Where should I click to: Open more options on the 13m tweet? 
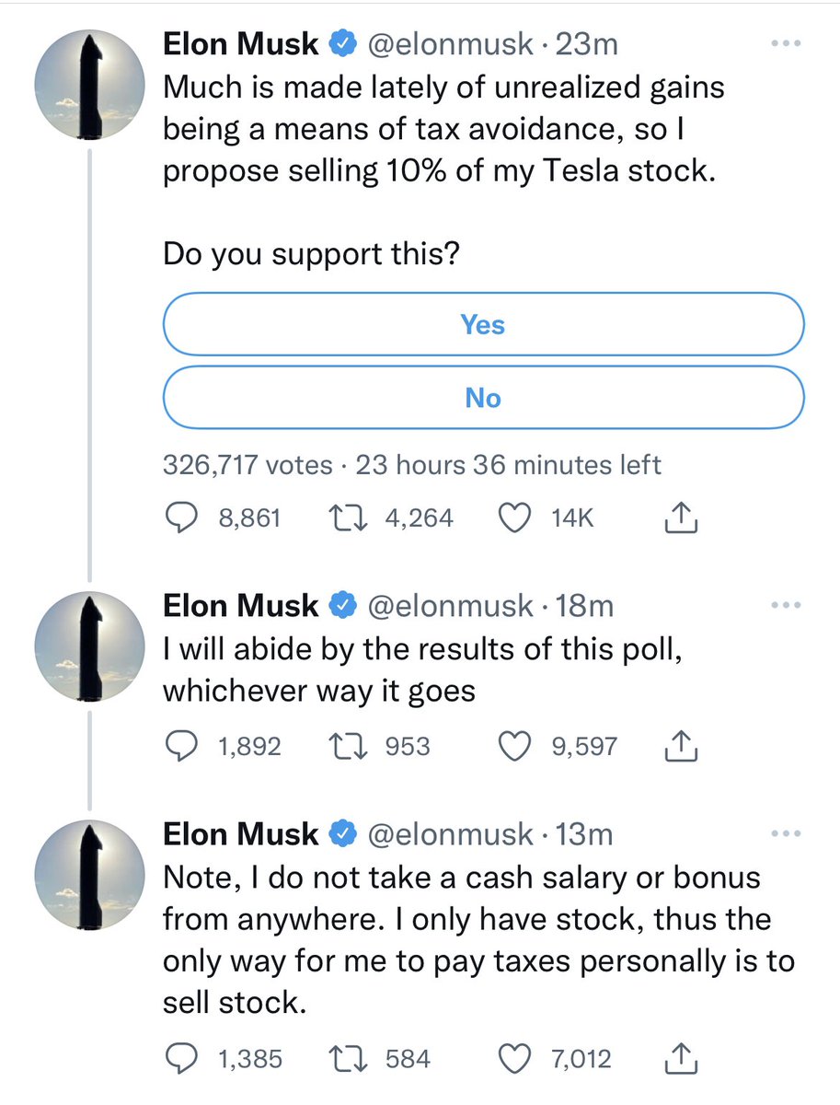click(787, 834)
